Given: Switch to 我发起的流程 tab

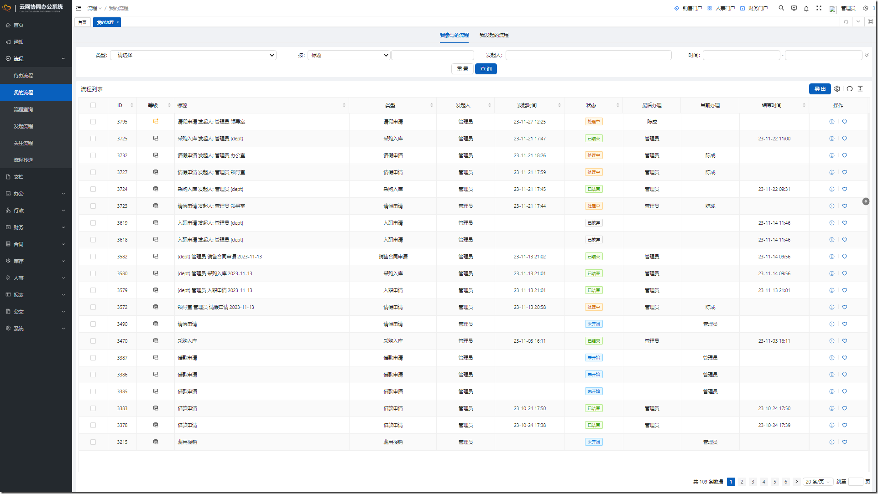Looking at the screenshot, I should 494,35.
